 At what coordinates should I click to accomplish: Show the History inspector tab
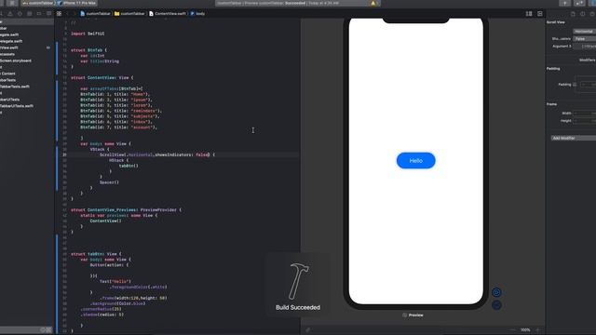[x=583, y=14]
